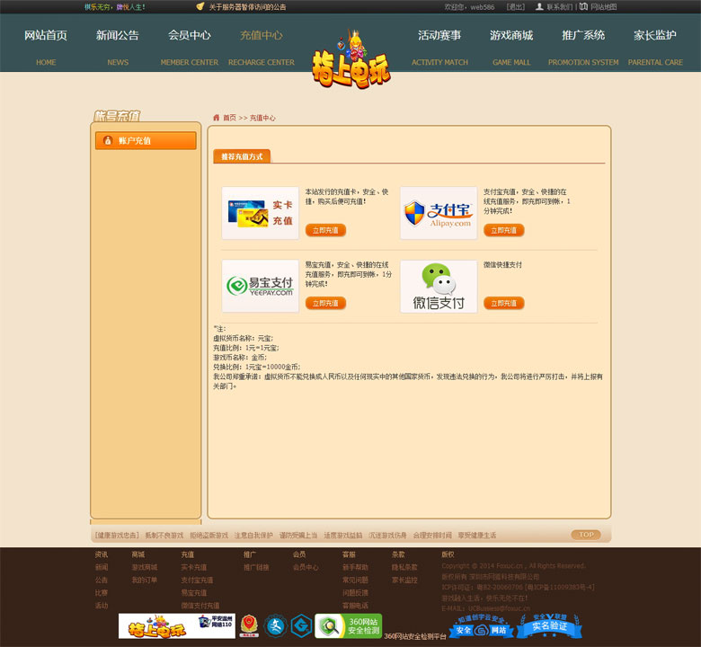701x647 pixels.
Task: Click the 退出 logout link
Action: coord(515,6)
